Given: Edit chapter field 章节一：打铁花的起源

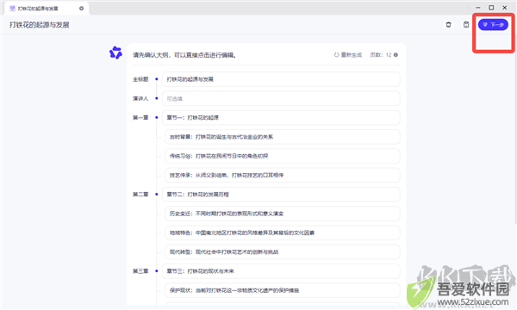Looking at the screenshot, I should (x=281, y=118).
